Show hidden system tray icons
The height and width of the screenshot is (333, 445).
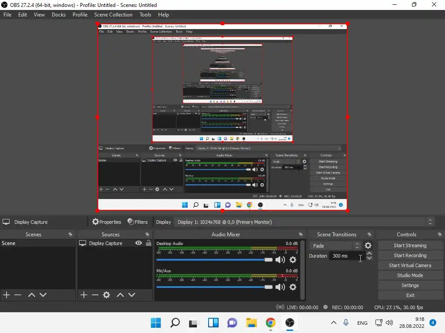(x=334, y=323)
